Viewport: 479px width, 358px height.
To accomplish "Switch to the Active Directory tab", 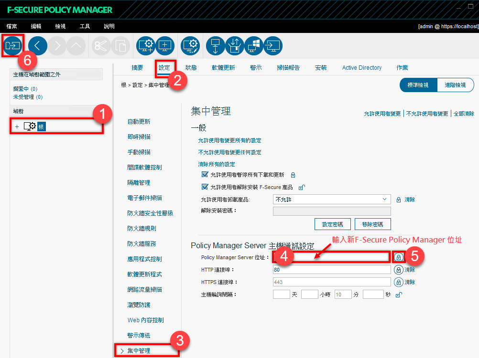I will coord(362,68).
